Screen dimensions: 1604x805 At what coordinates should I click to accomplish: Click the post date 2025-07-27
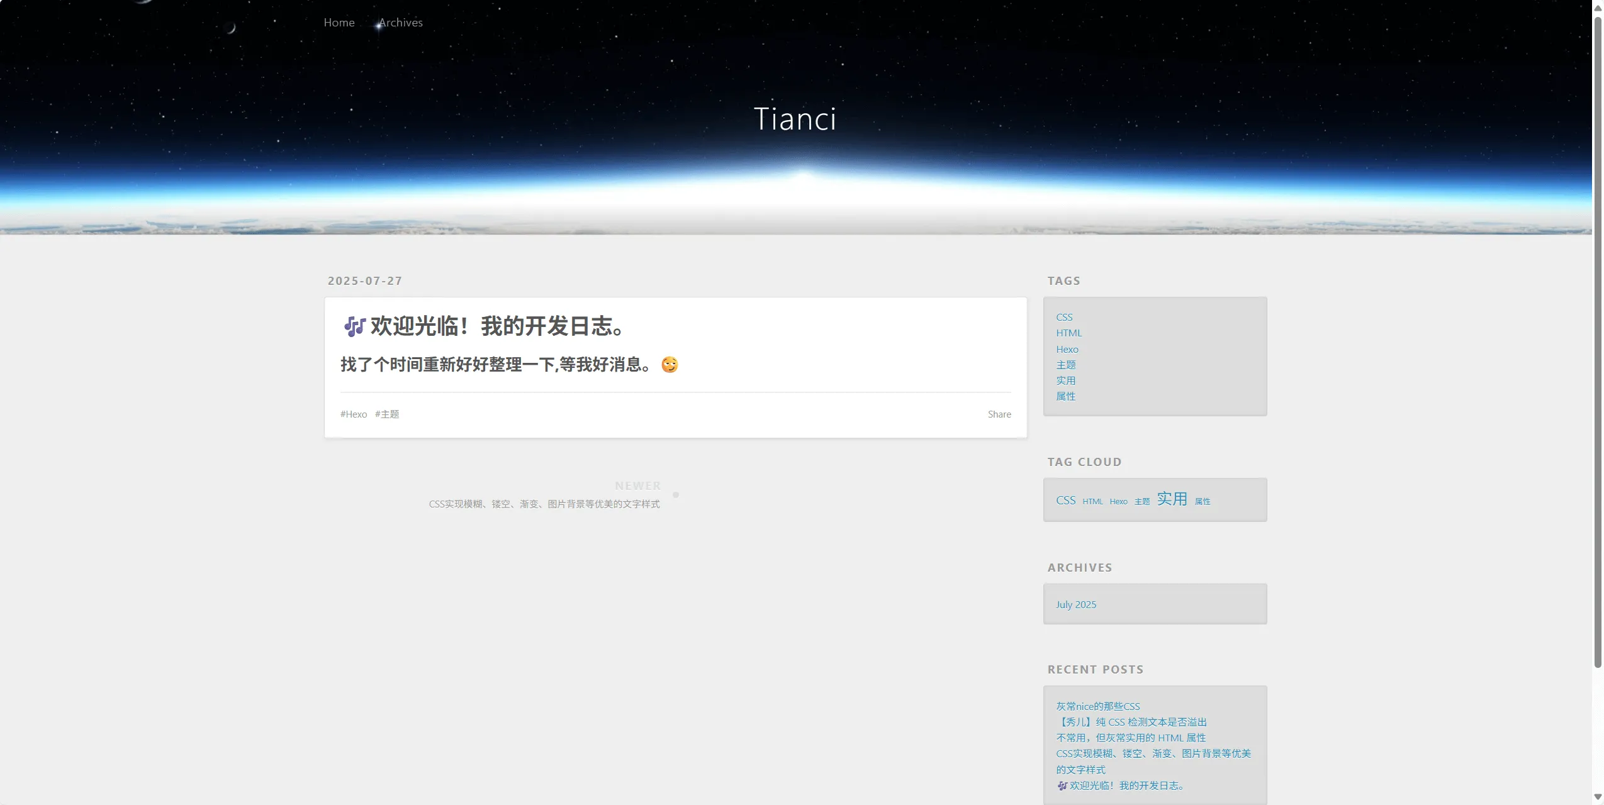365,281
